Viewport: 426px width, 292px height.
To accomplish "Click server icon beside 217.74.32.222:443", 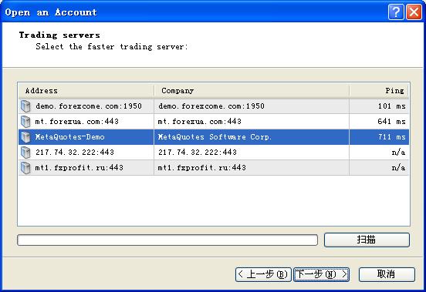I will tap(25, 153).
